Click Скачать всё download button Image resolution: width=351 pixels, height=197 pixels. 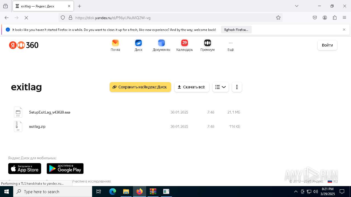192,87
